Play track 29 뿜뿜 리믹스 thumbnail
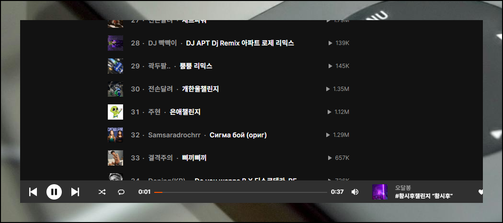Screen dimensions: 503x223 [115, 66]
